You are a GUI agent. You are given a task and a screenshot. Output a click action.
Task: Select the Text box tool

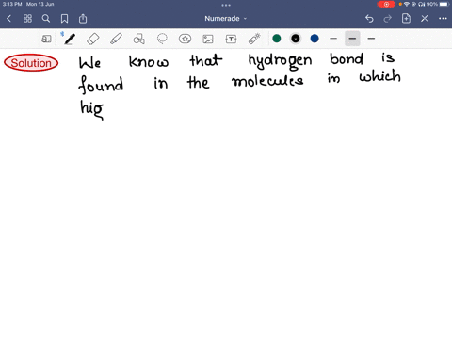(231, 39)
